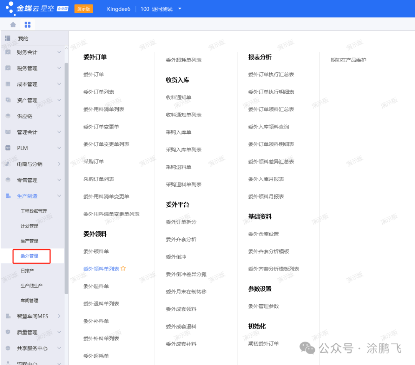Click the 质量管理 shield icon
415x365 pixels.
(x=8, y=332)
